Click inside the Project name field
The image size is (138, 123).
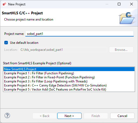[x=79, y=34]
